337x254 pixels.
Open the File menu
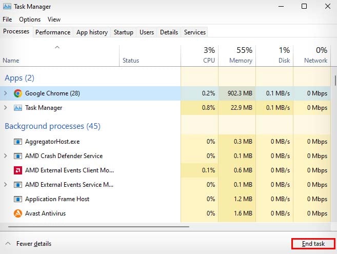tap(7, 19)
